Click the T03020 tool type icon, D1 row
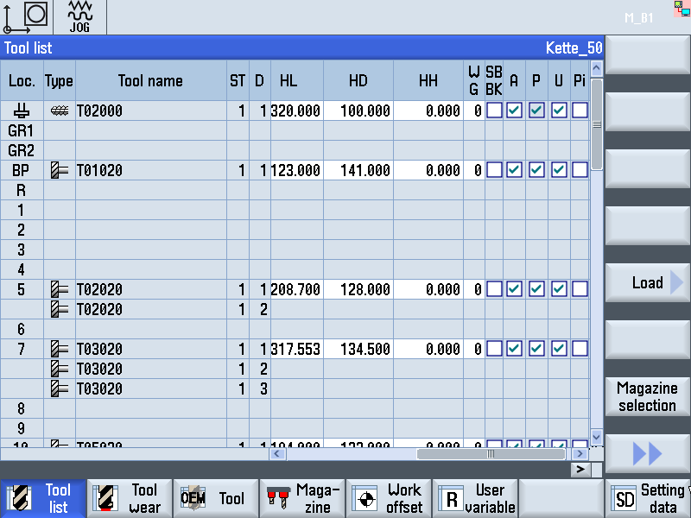Screen dimensions: 691x518 [60, 349]
